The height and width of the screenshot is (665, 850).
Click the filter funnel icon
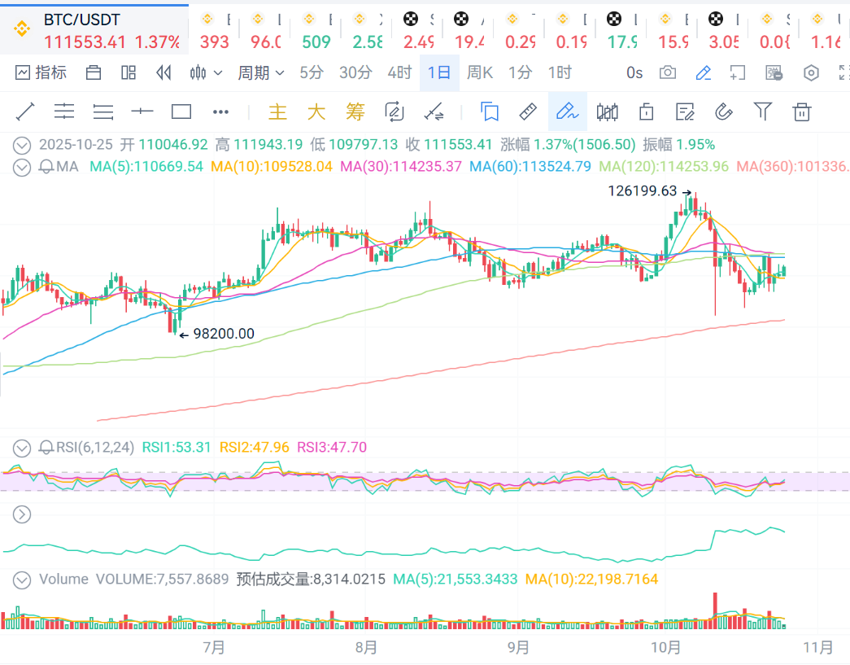762,112
